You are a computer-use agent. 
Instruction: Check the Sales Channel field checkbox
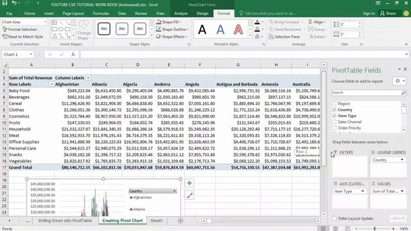334,122
